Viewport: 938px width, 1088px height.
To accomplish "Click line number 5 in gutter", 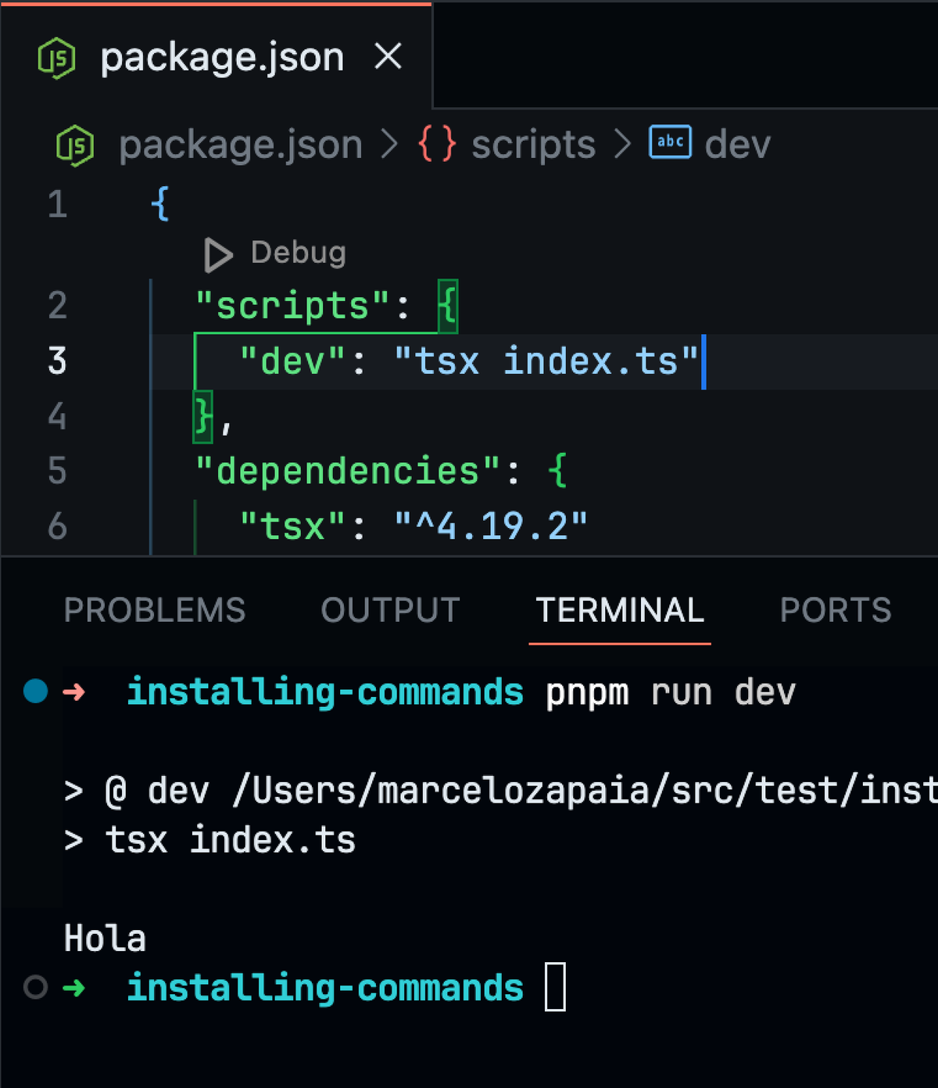I will click(x=57, y=471).
